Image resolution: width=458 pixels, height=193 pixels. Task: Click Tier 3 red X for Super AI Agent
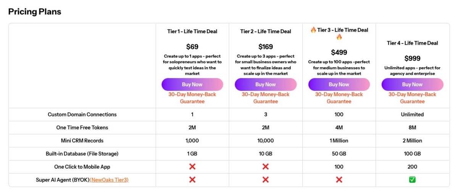click(339, 180)
